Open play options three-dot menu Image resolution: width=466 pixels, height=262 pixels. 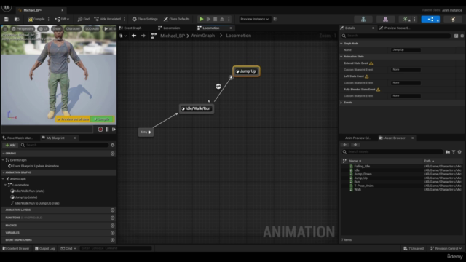pyautogui.click(x=229, y=19)
